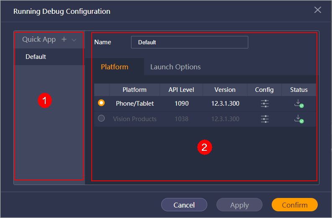
Task: Open config settings for Vision Products
Action: pyautogui.click(x=265, y=119)
